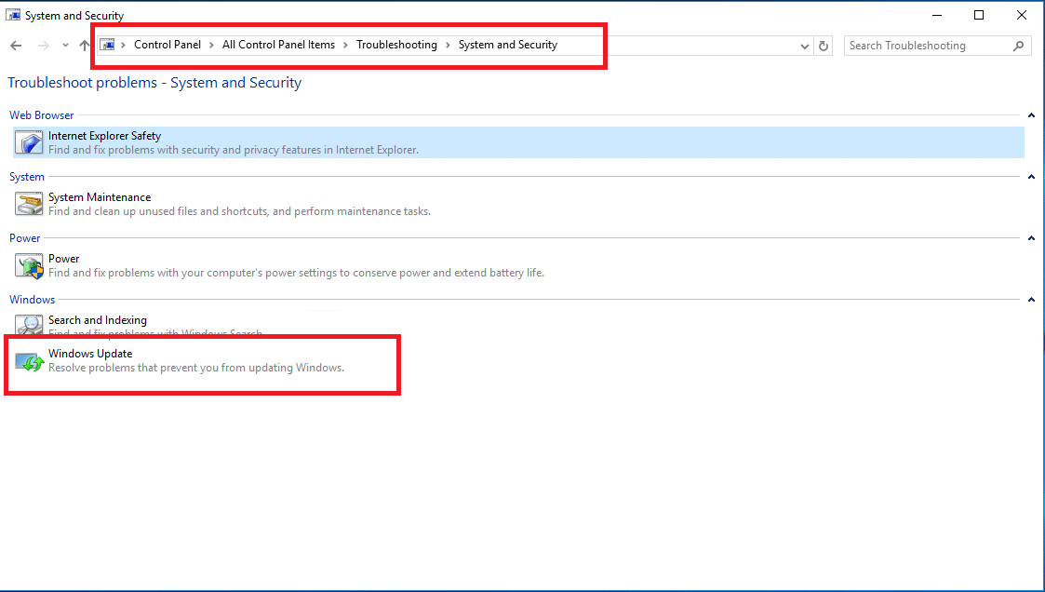This screenshot has width=1045, height=592.
Task: Click the search magnifier icon
Action: click(1018, 46)
